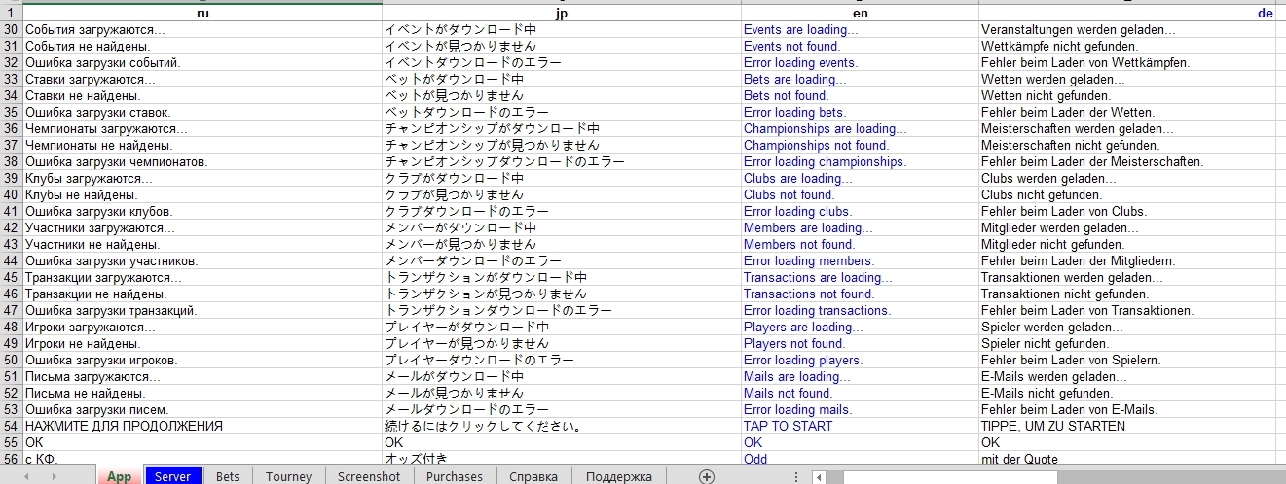
Task: Click the tab bar resize handle dots
Action: [x=795, y=477]
